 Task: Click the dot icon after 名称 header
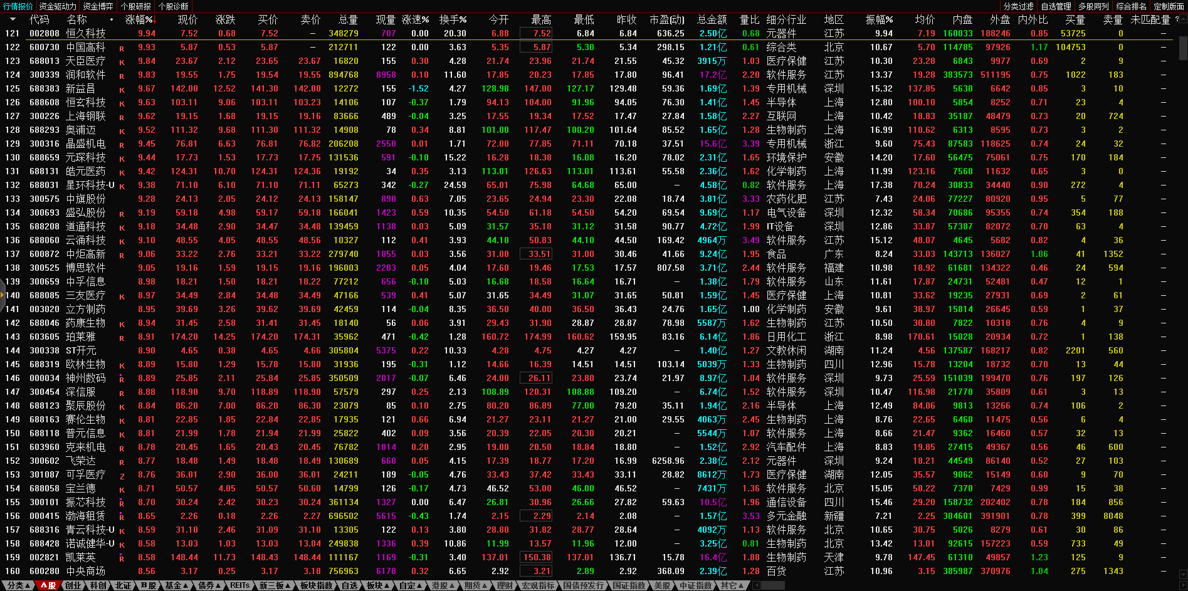(x=112, y=19)
